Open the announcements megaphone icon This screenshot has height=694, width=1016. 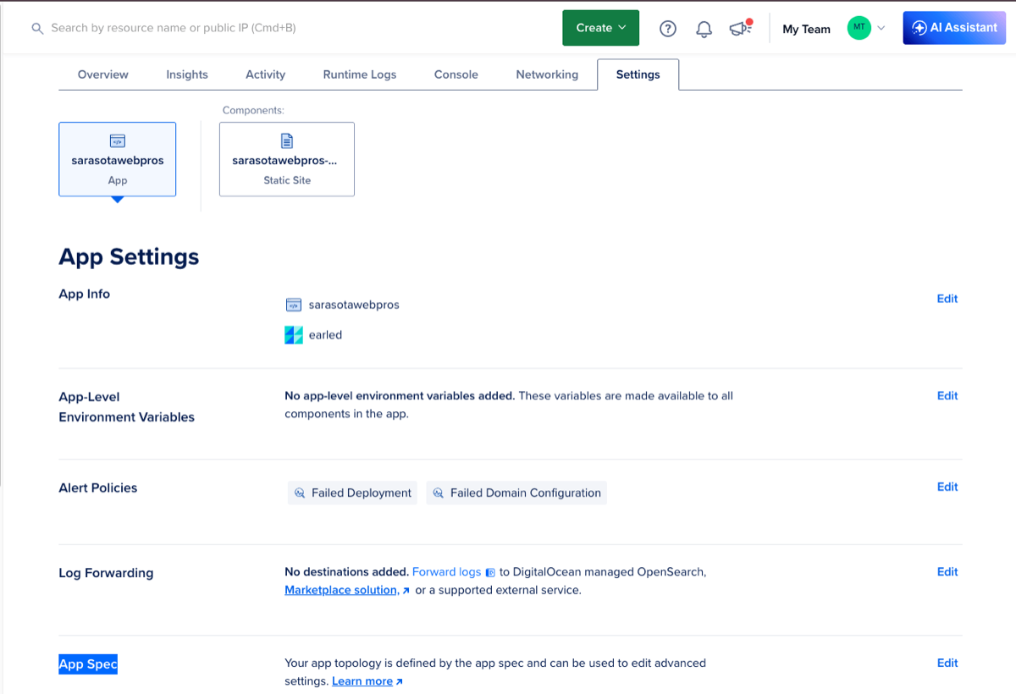tap(741, 29)
